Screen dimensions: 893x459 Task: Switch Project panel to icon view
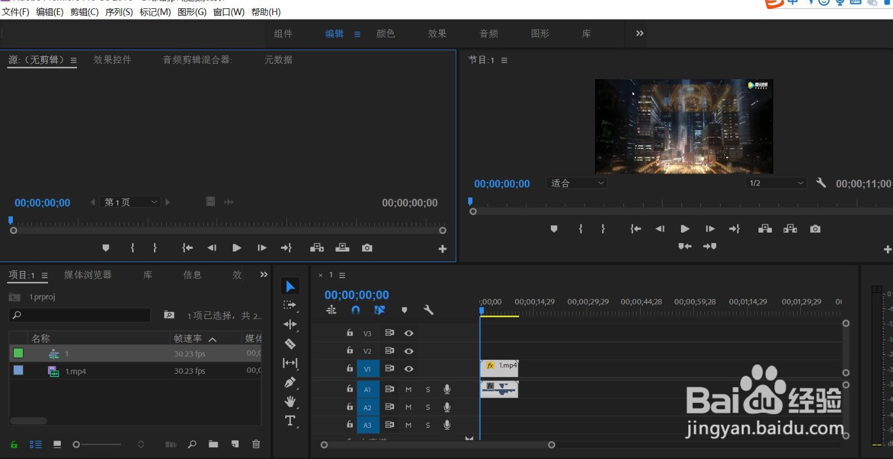pyautogui.click(x=57, y=444)
